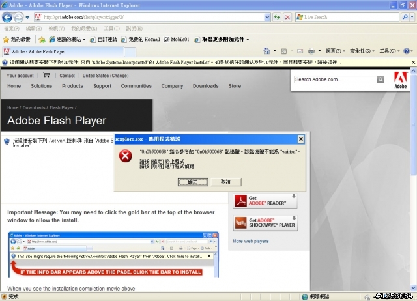Click the Adobe.com search magnifier button

tap(381, 79)
